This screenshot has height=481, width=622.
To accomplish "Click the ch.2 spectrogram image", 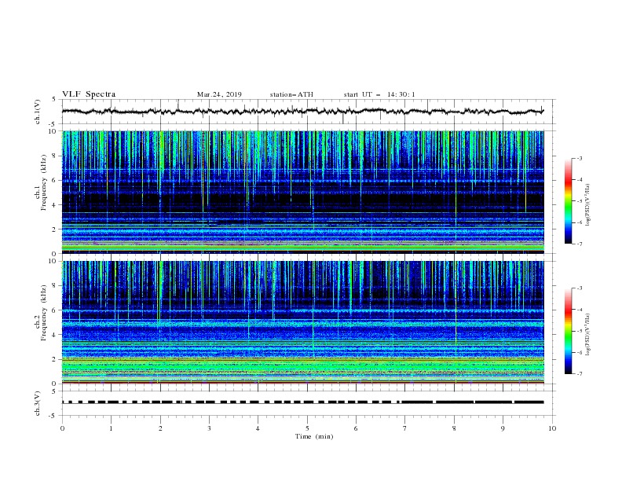I will (302, 322).
